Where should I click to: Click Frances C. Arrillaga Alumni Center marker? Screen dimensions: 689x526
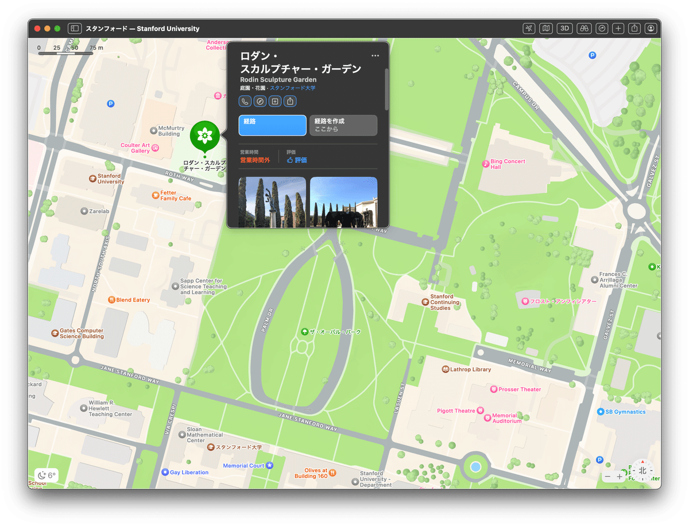coord(594,280)
